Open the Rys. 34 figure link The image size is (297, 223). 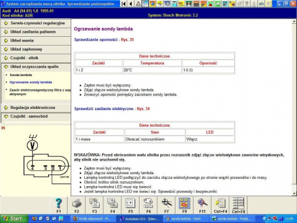[143, 109]
